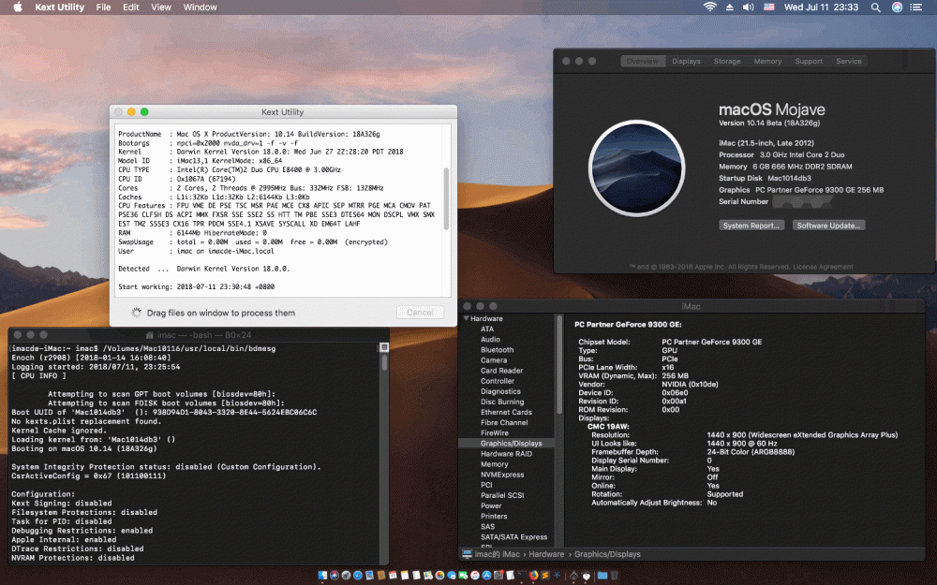Screen dimensions: 937x585
Task: Click Cancel in the Kext Utility window
Action: (x=420, y=313)
